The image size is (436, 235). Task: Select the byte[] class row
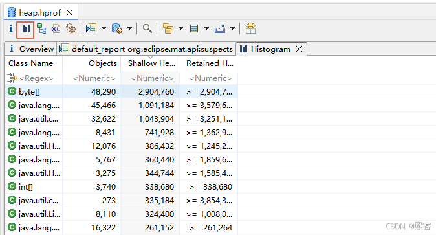[x=121, y=92]
